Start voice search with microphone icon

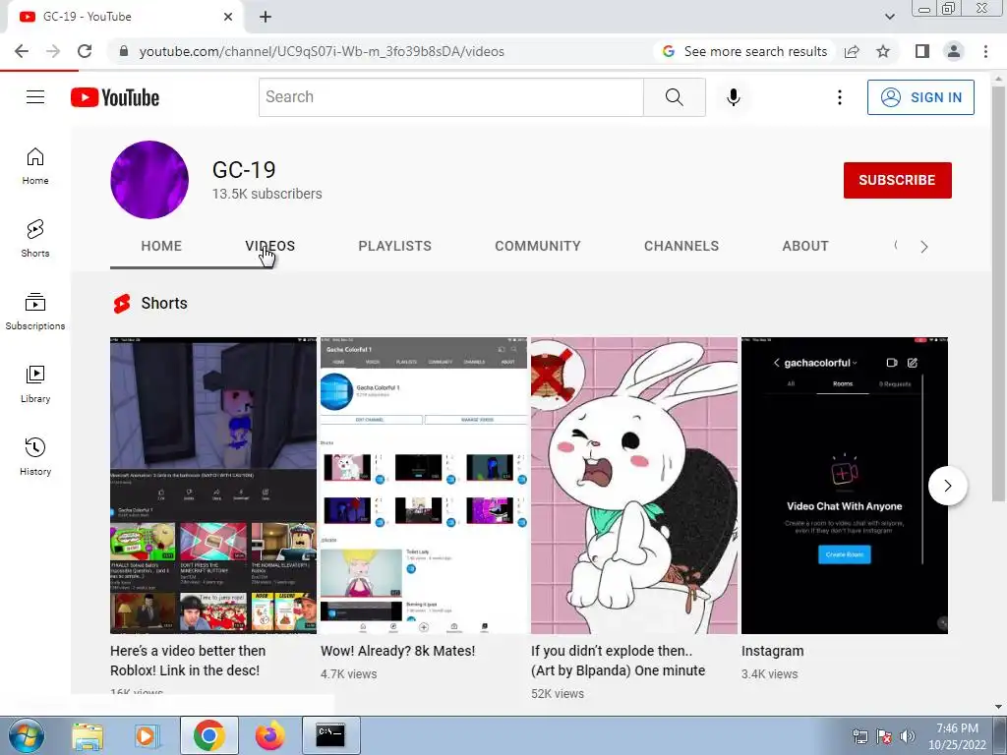coord(733,97)
